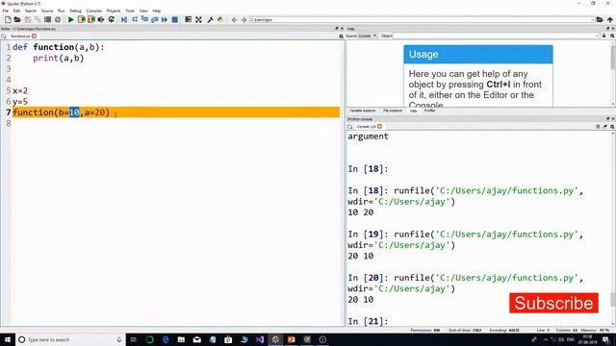Open File Explorer from the taskbar

181,339
